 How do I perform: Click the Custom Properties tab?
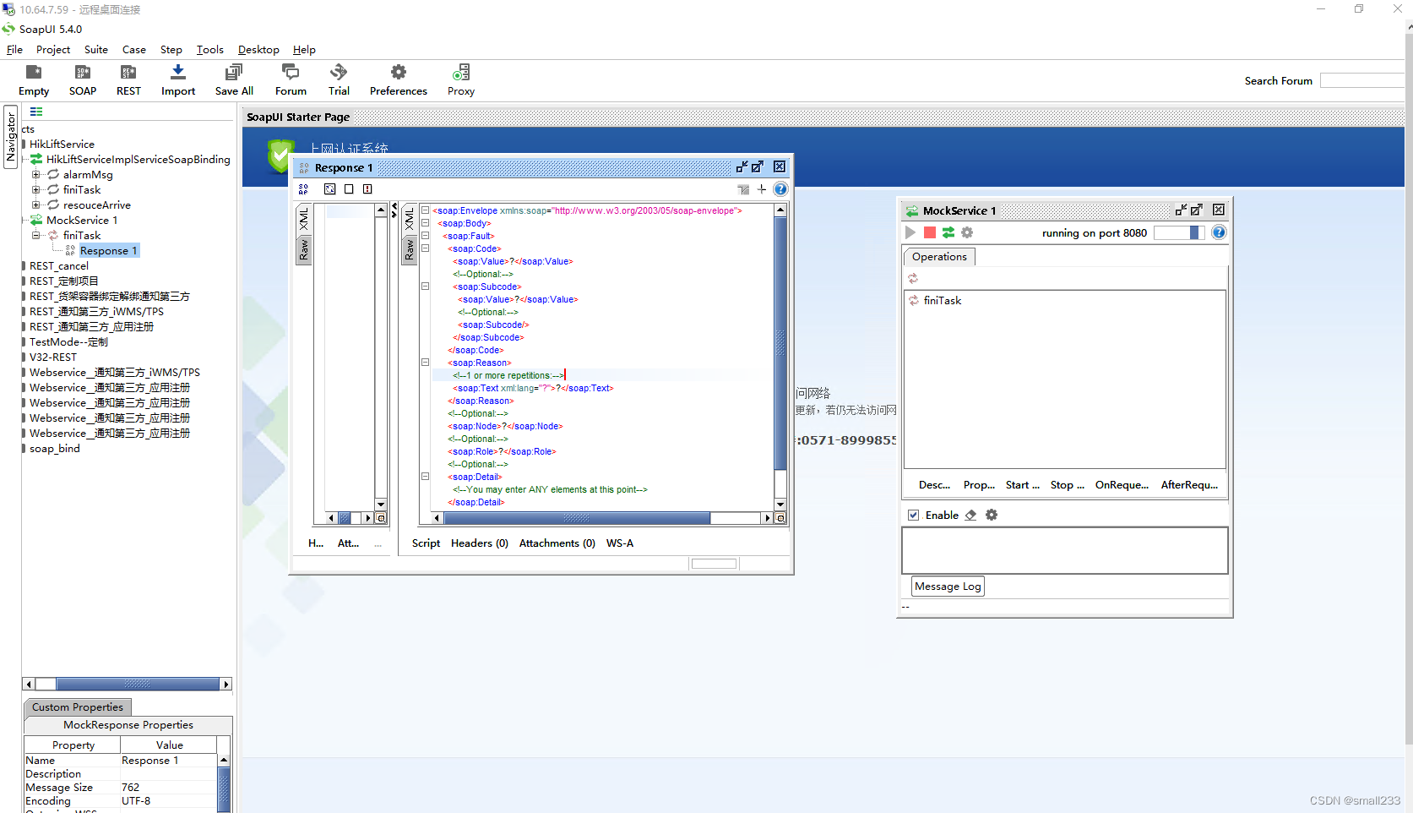coord(78,707)
